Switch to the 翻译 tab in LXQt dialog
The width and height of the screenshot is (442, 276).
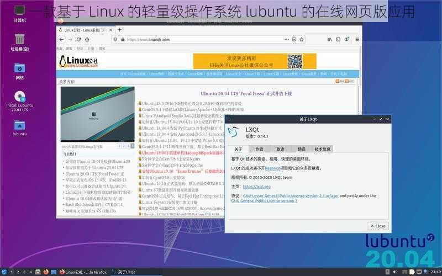tap(301, 149)
